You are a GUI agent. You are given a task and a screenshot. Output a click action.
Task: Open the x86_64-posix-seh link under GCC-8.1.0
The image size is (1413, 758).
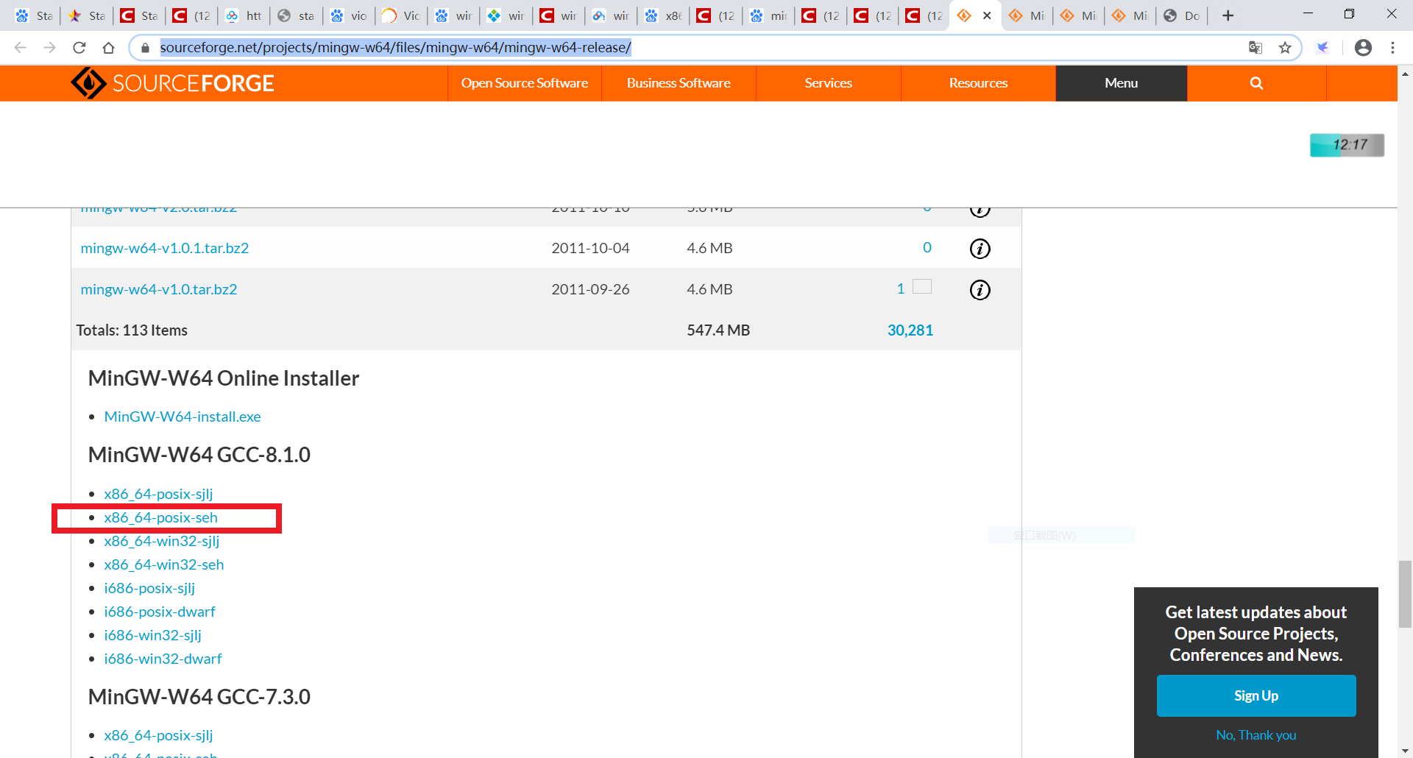pos(160,517)
